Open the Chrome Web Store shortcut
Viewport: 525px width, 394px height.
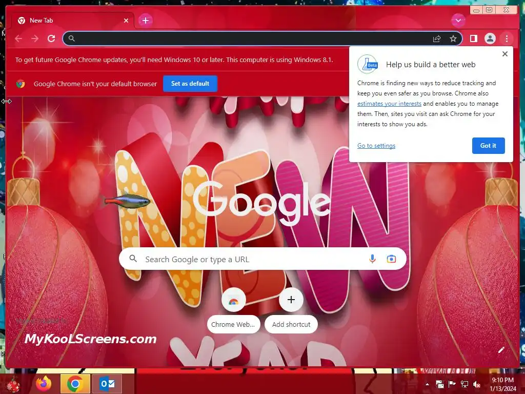tap(233, 310)
